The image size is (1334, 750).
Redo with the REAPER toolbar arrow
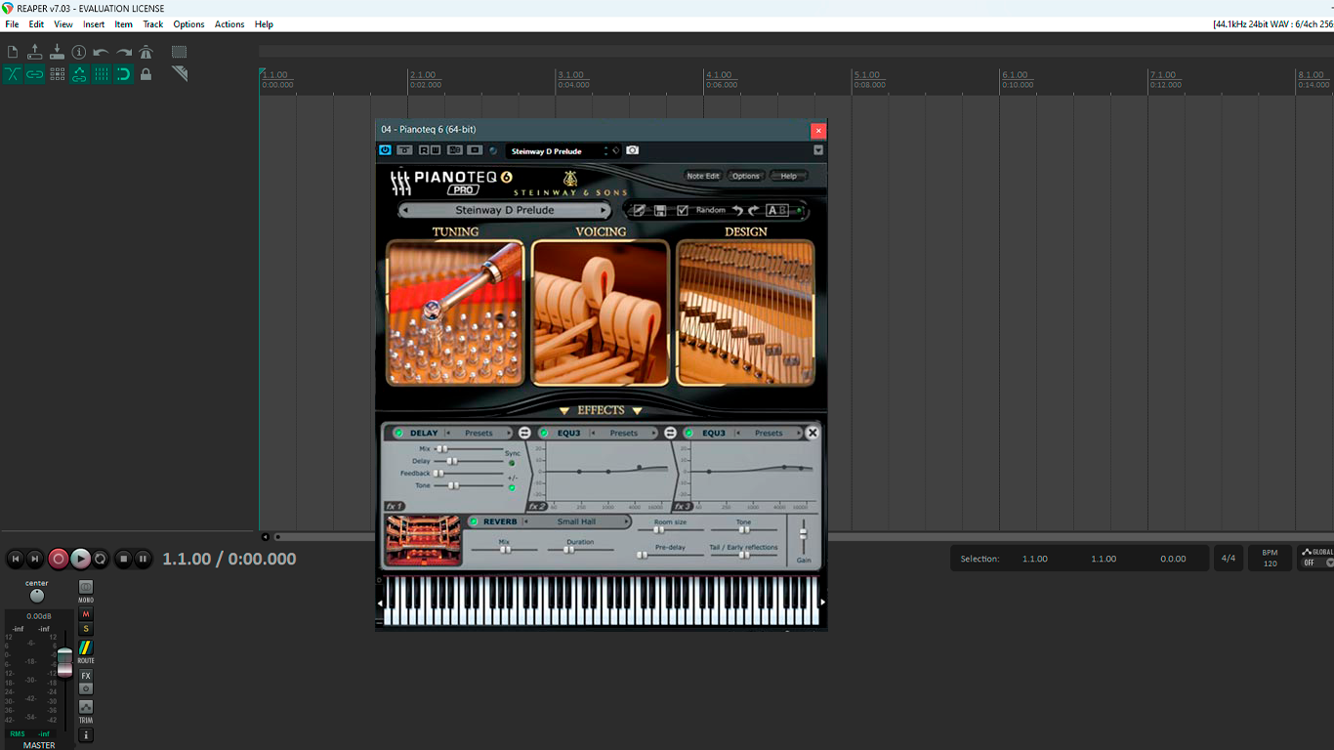(124, 52)
